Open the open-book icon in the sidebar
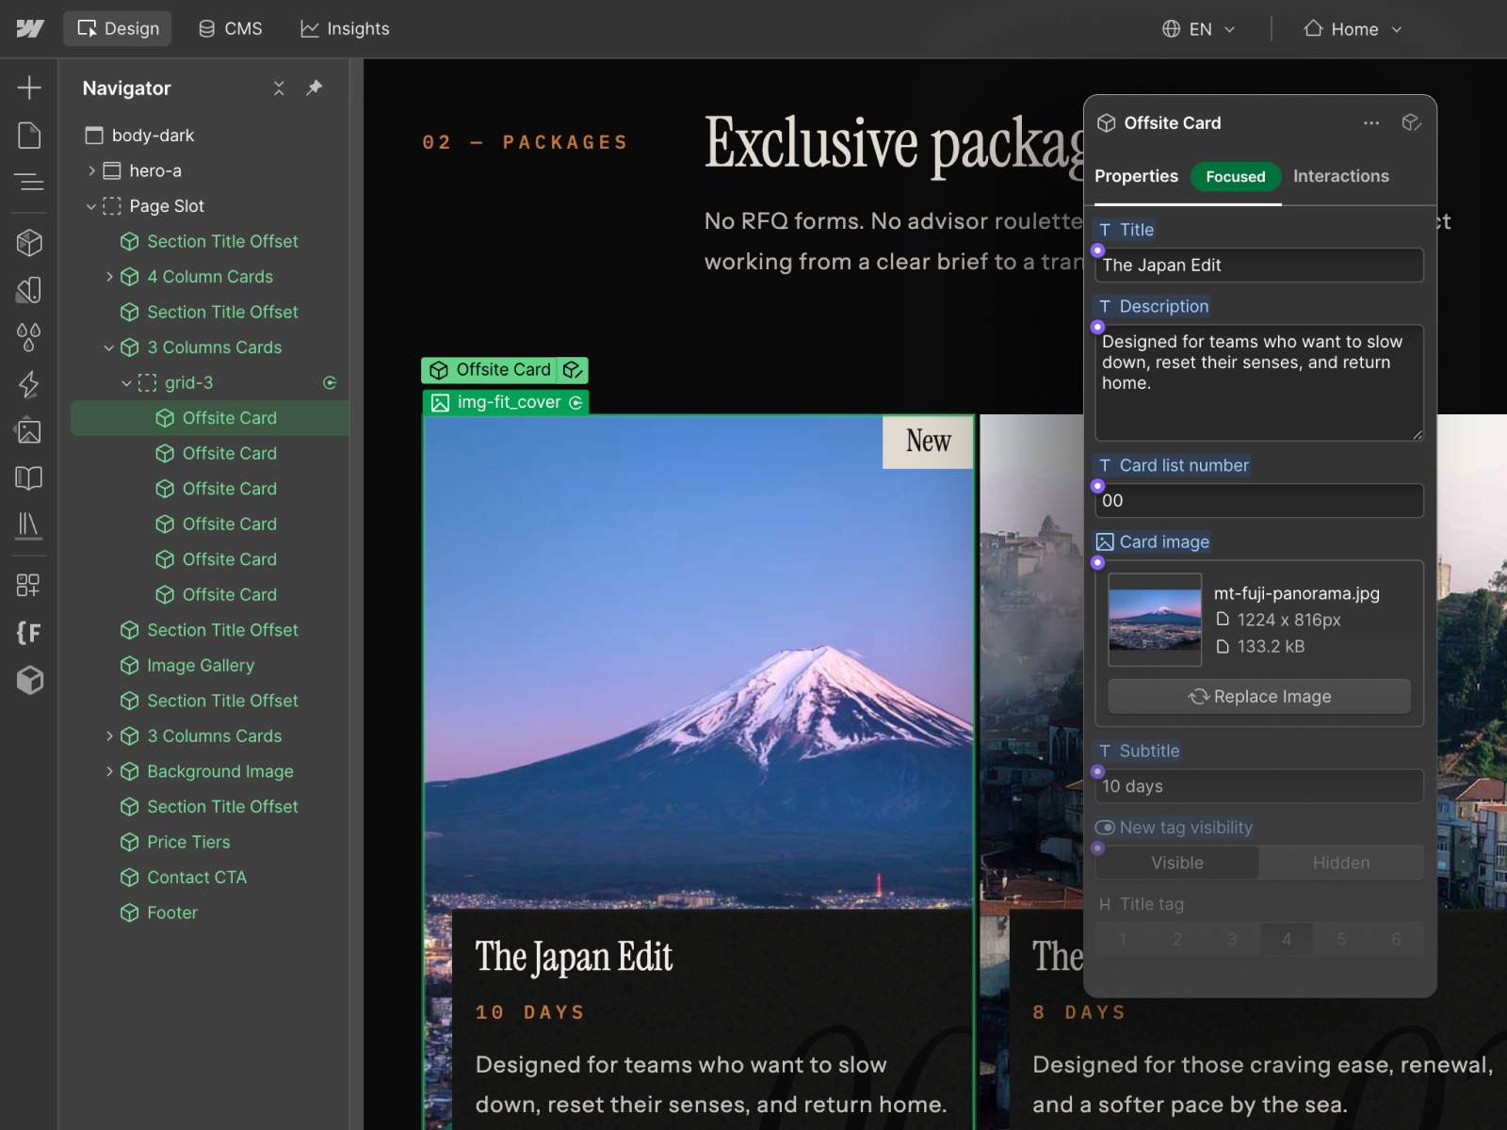The width and height of the screenshot is (1507, 1130). (29, 478)
